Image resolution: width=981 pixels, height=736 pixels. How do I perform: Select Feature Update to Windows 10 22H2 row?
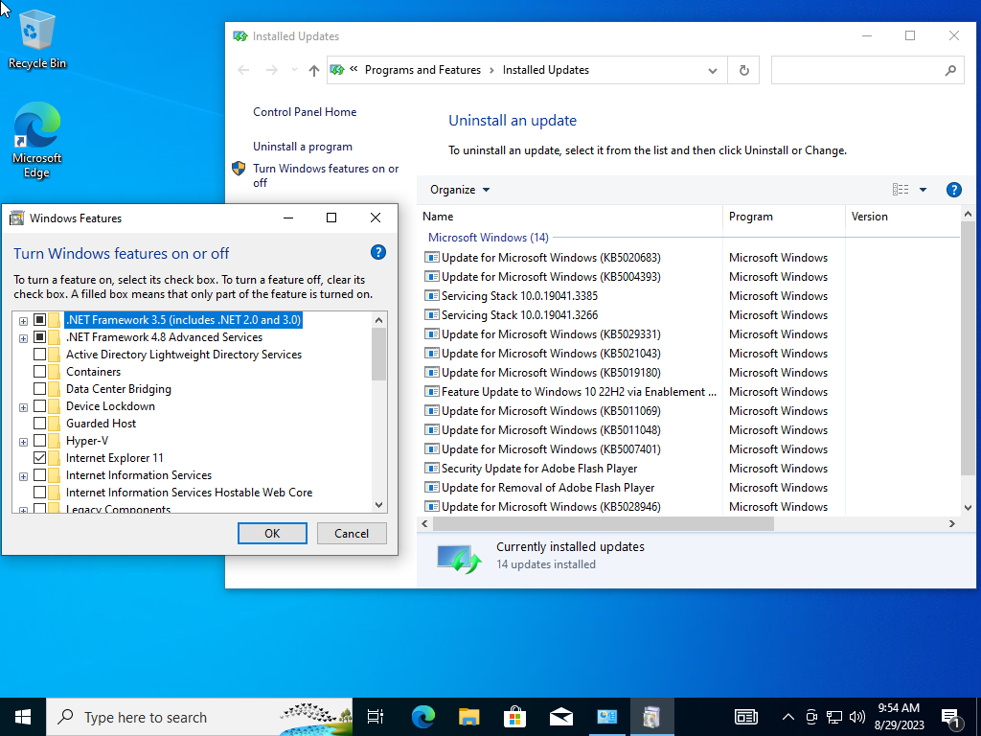[x=569, y=392]
